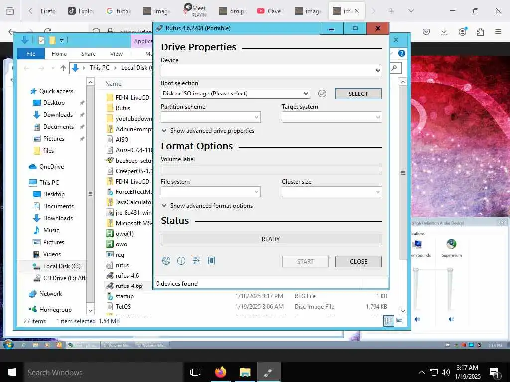Open the Firefox account icon
Screen dimensions: 510x382
(462, 32)
